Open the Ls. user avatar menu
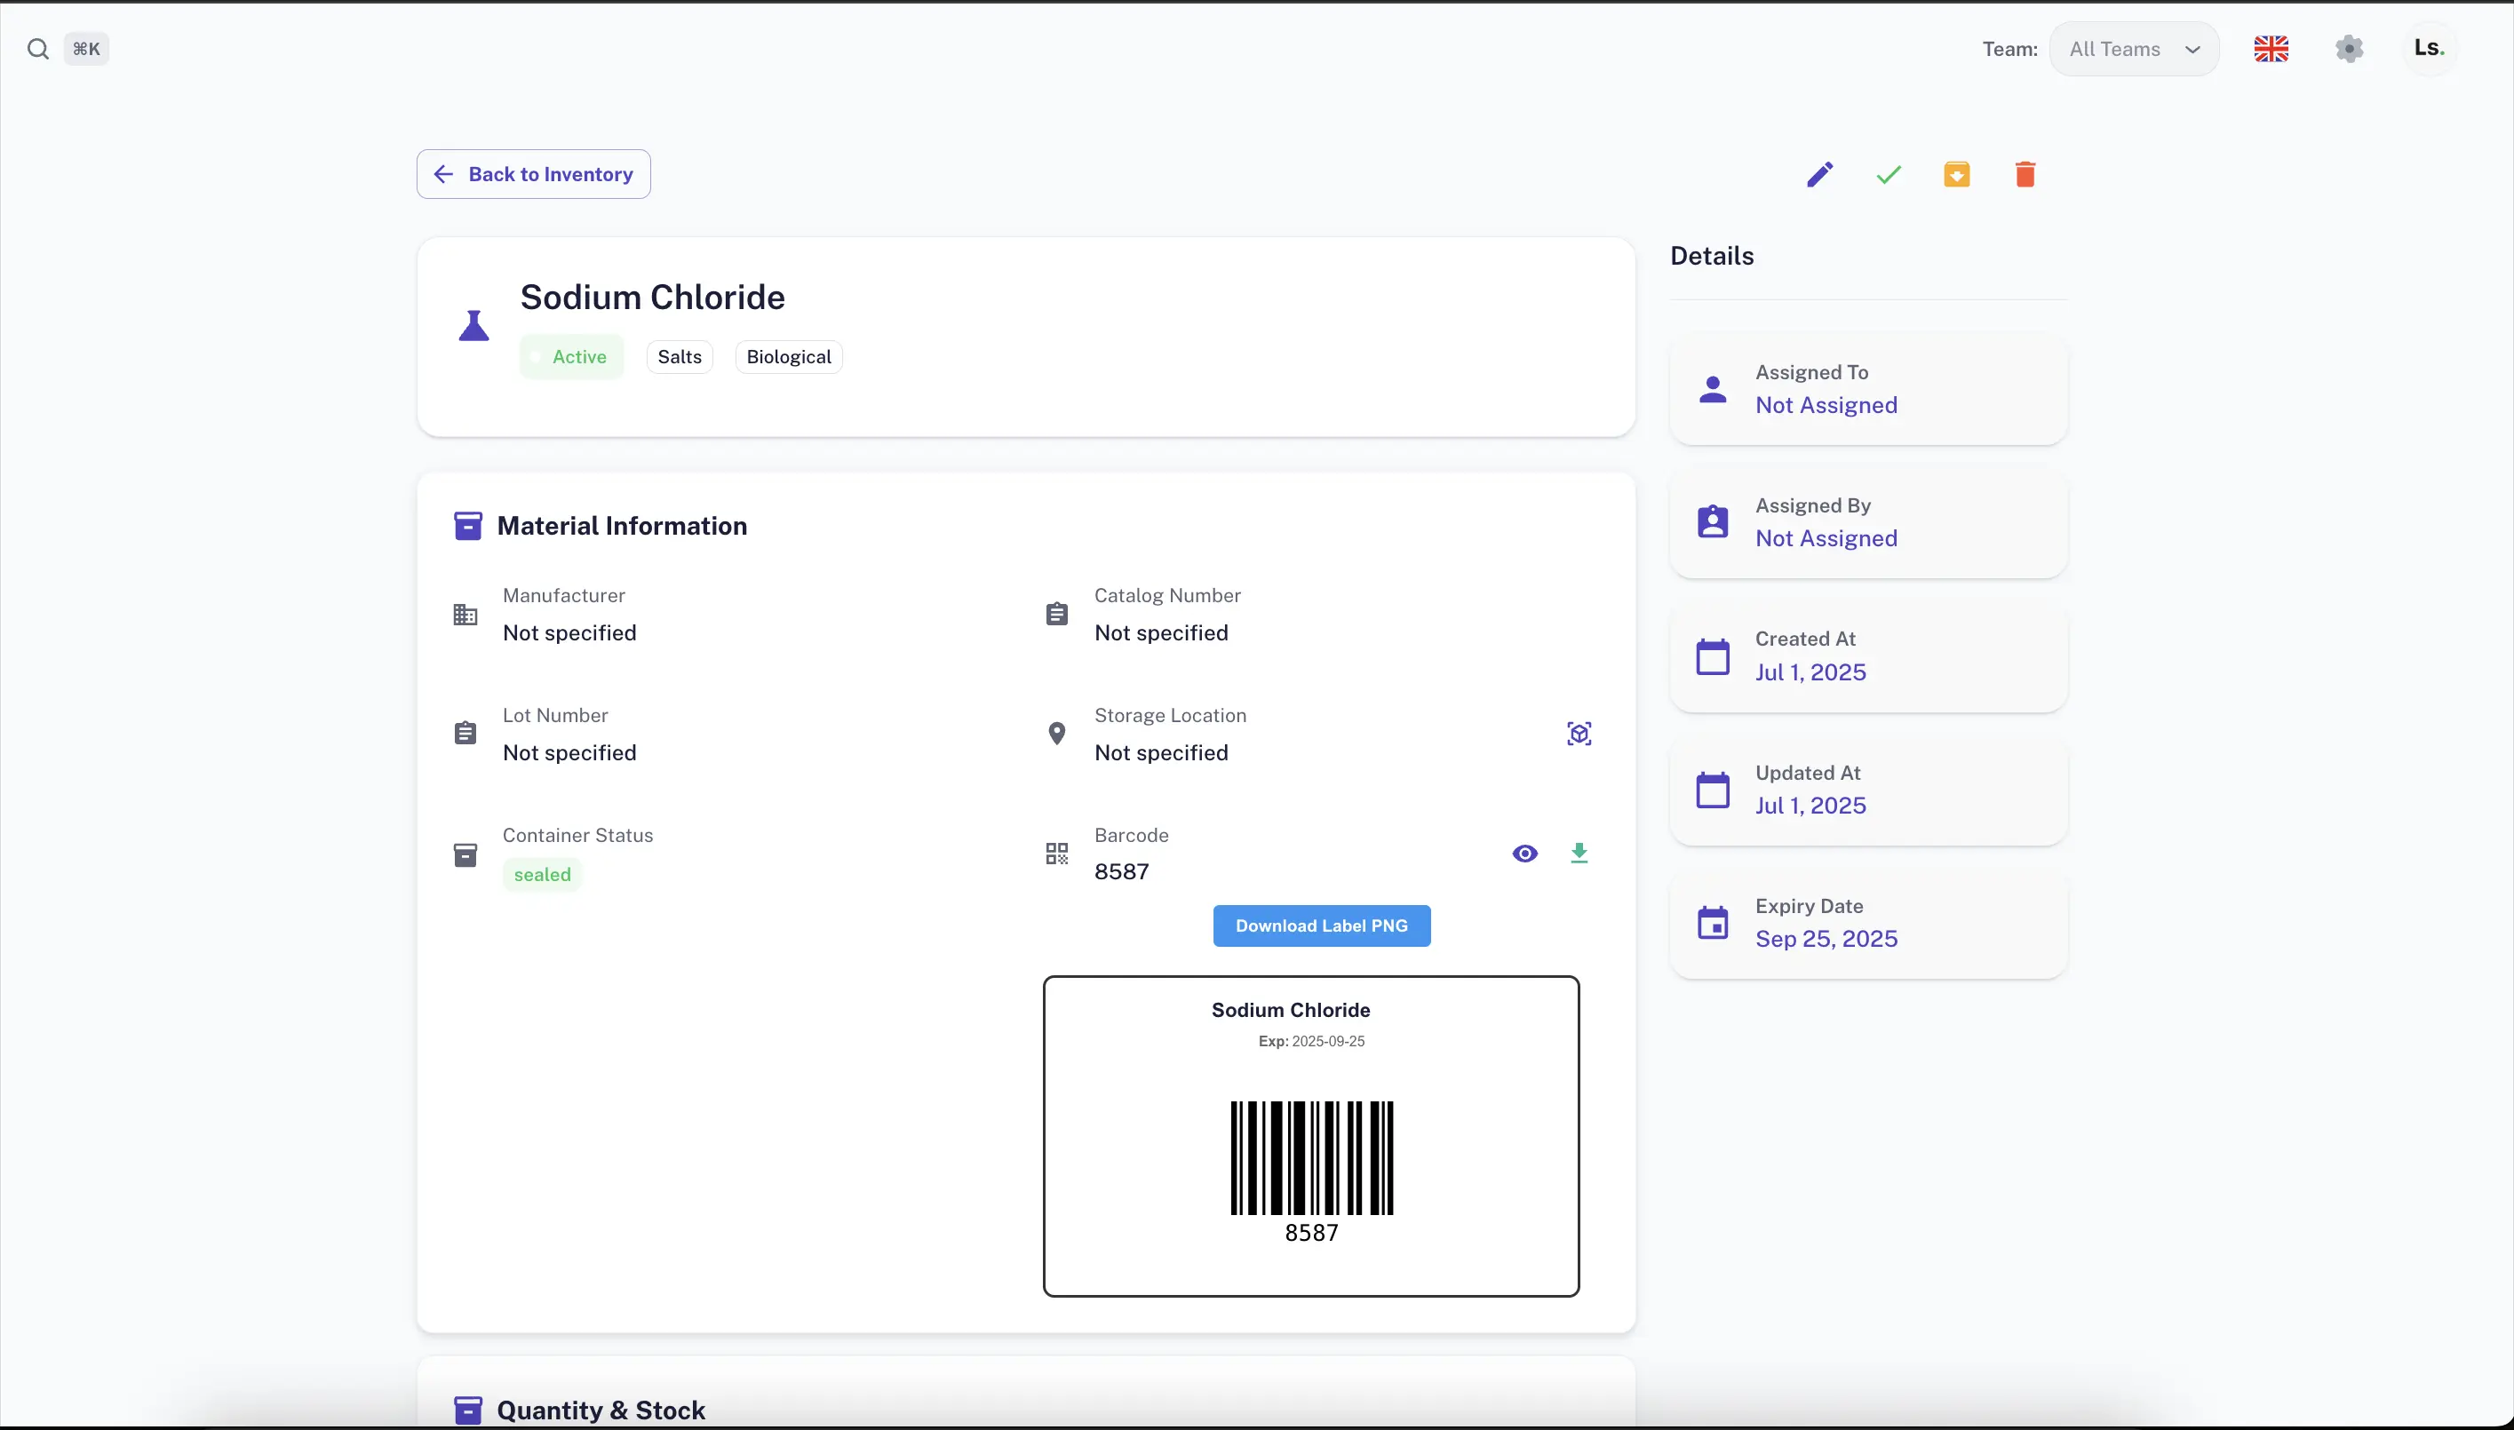 (2429, 48)
